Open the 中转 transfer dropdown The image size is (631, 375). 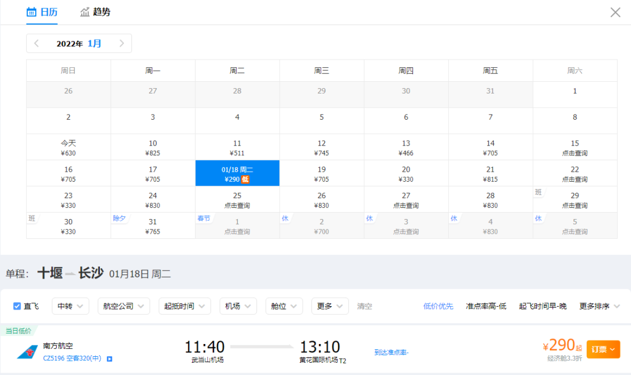click(70, 306)
